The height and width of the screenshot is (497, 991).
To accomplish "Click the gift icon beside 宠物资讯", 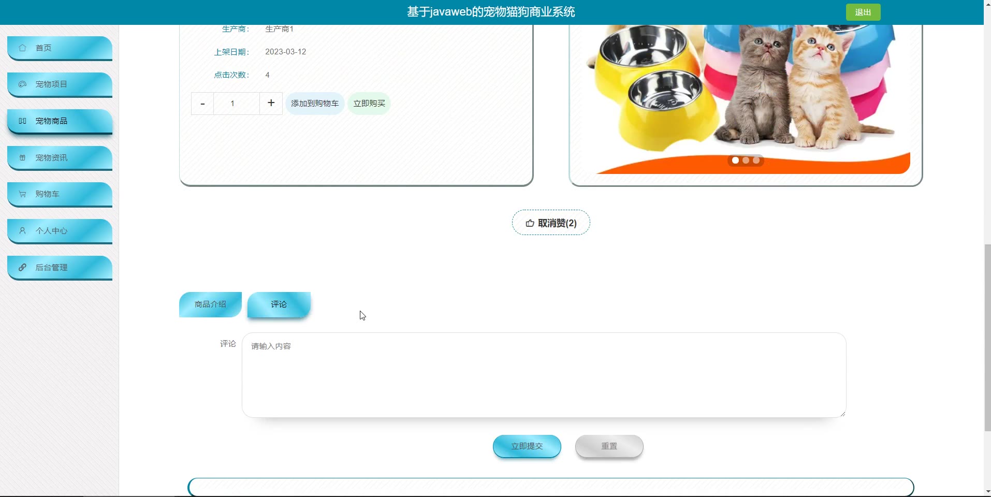I will click(22, 157).
